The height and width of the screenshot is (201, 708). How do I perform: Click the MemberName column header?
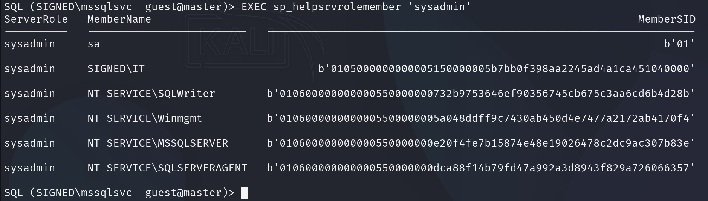point(119,19)
